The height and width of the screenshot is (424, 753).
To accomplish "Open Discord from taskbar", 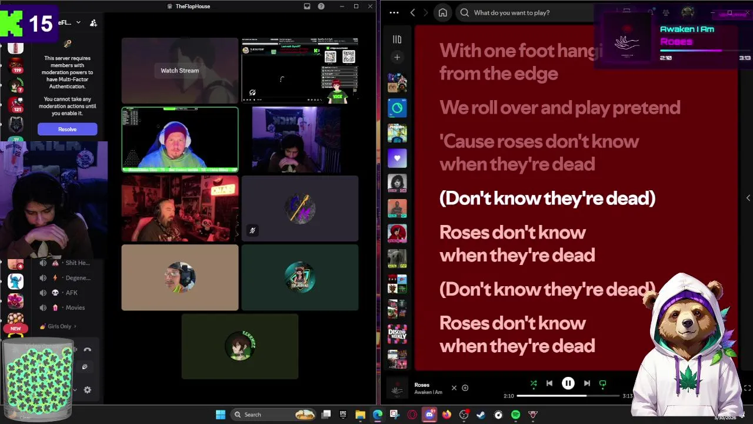I will point(429,415).
